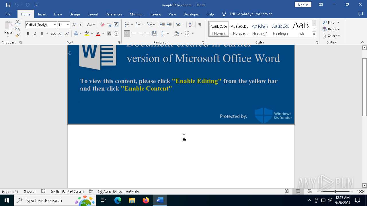Apply the red font color swatch

coord(98,33)
